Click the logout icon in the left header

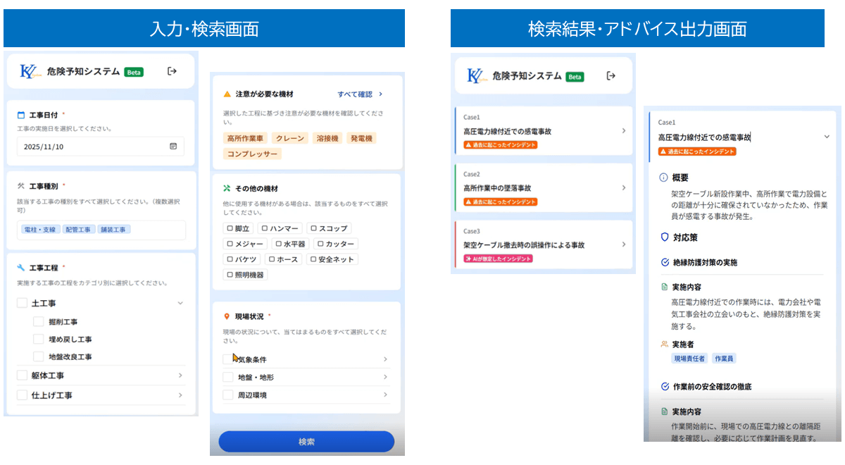(172, 71)
